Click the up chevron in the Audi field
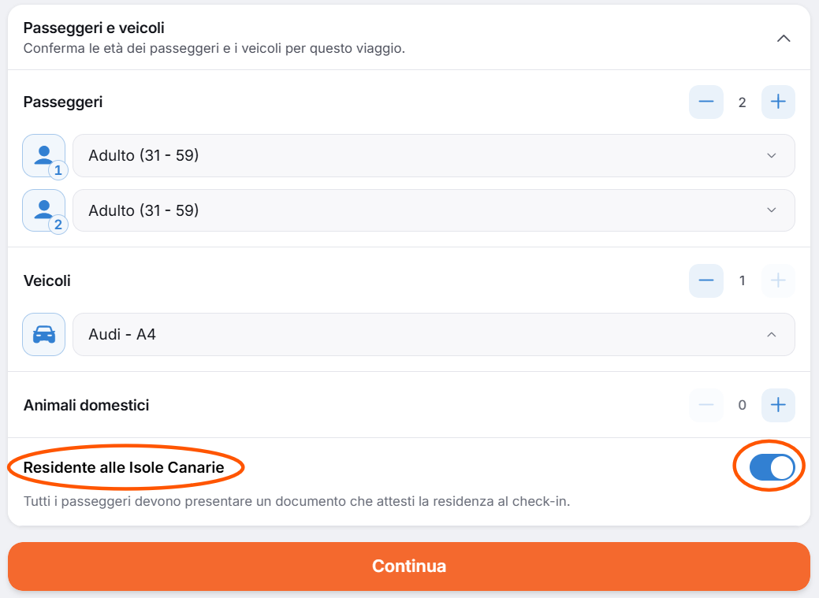Viewport: 819px width, 598px height. tap(772, 334)
